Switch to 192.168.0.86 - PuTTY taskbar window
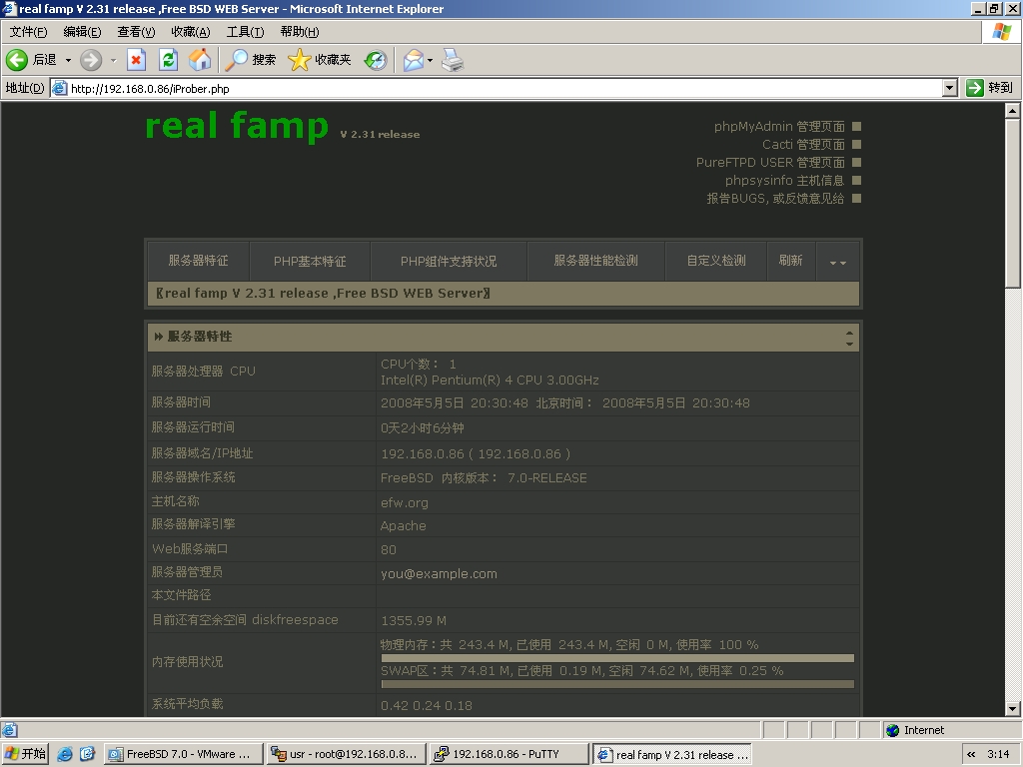Image resolution: width=1023 pixels, height=767 pixels. (509, 754)
